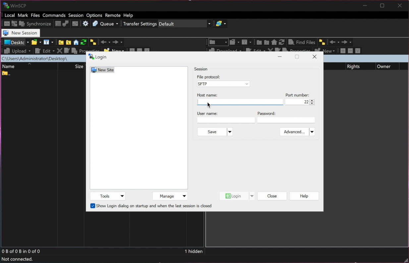409x263 pixels.
Task: Click the Save button
Action: pos(212,132)
